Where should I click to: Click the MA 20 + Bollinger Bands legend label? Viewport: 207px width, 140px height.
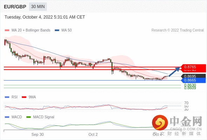(31, 30)
